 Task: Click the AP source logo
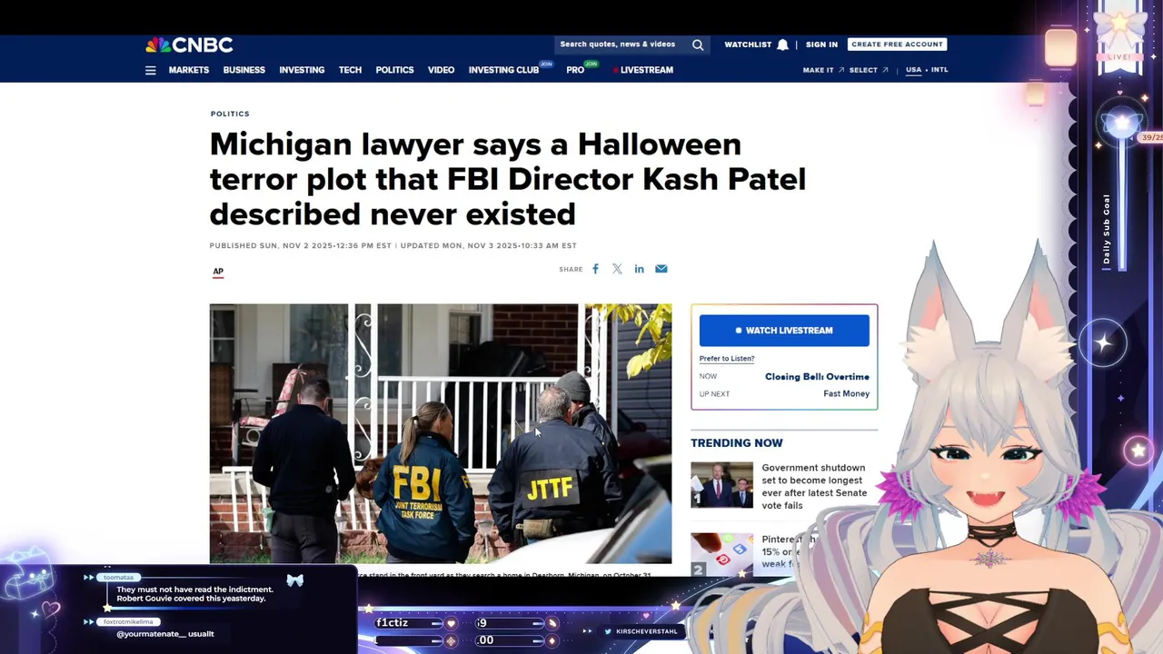click(x=218, y=272)
